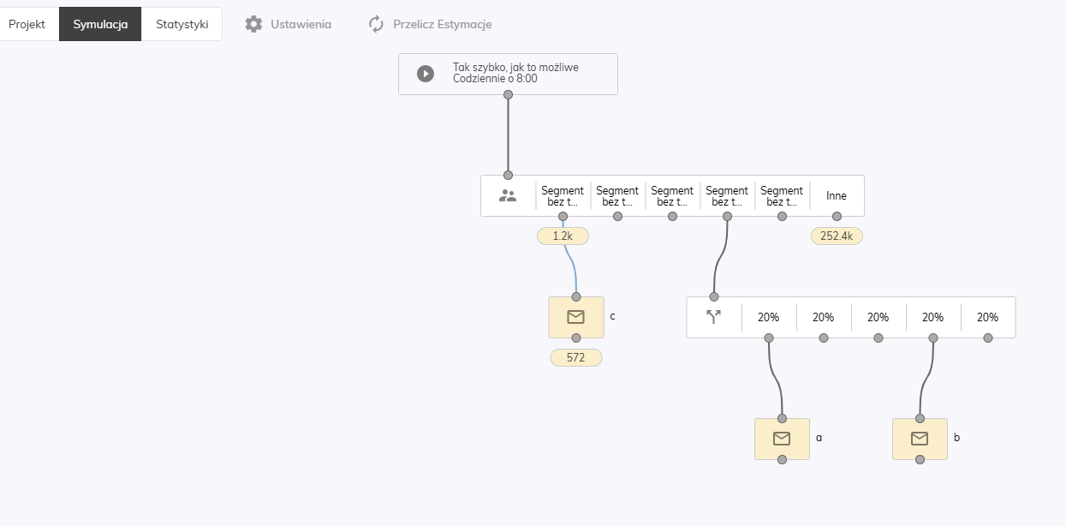This screenshot has height=526, width=1066.
Task: Click the Przelicz Estymacje button
Action: pyautogui.click(x=442, y=24)
